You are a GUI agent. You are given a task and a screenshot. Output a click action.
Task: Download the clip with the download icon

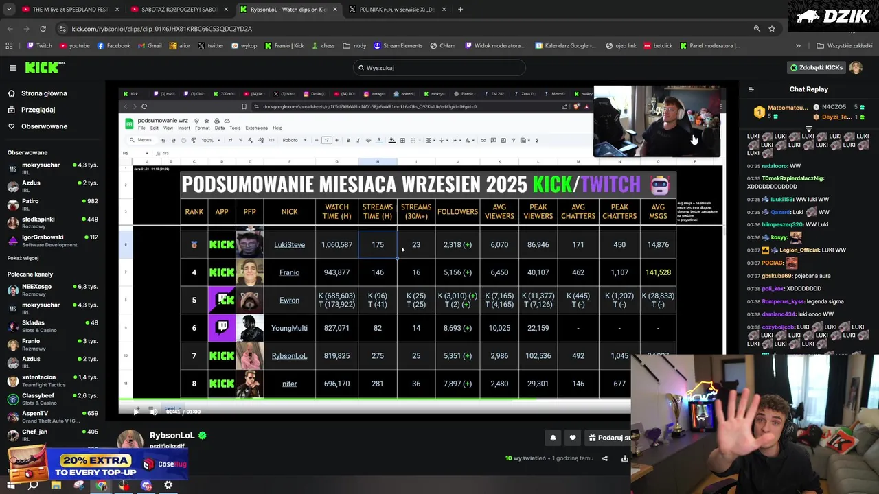[x=625, y=458]
